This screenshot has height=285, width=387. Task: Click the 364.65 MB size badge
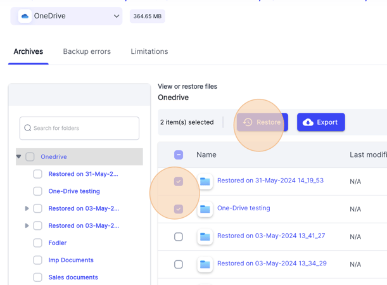click(x=148, y=16)
